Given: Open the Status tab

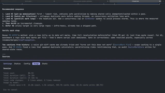Looking at the screenshot, I should (x=17, y=64).
